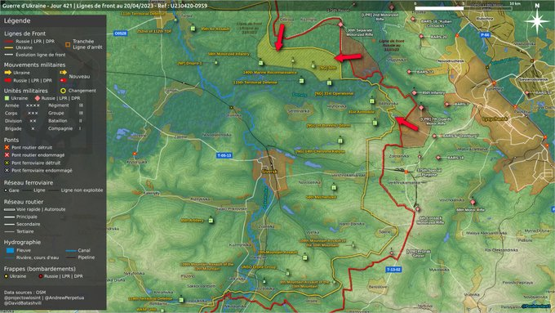Click the @AndrewPerpetua data source credit

click(64, 297)
